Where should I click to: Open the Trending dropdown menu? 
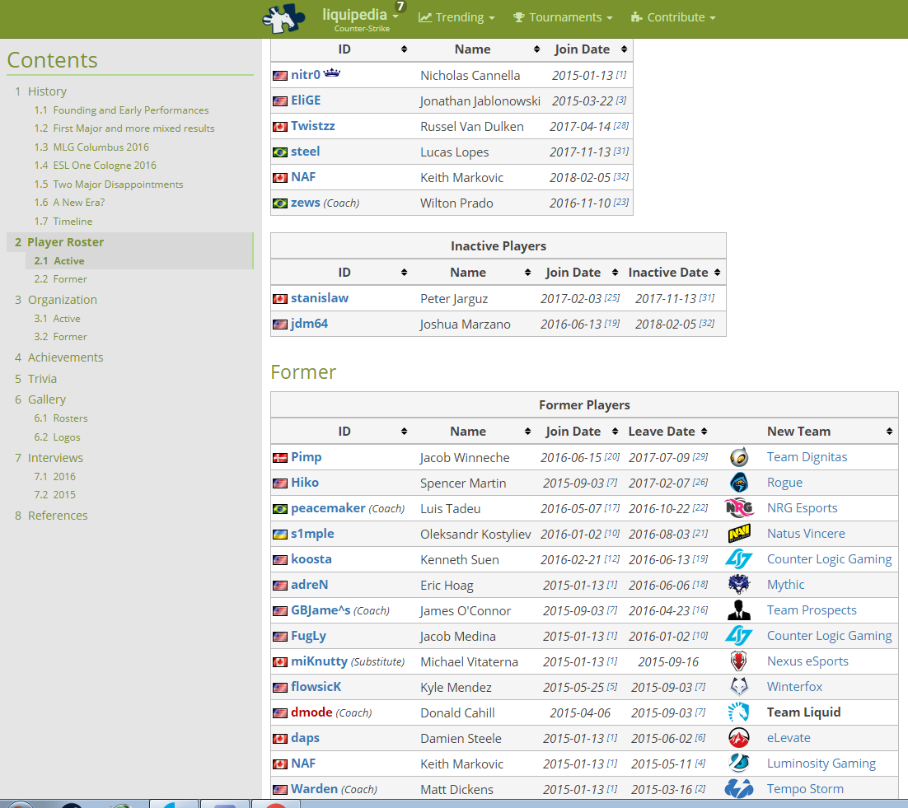pos(457,17)
